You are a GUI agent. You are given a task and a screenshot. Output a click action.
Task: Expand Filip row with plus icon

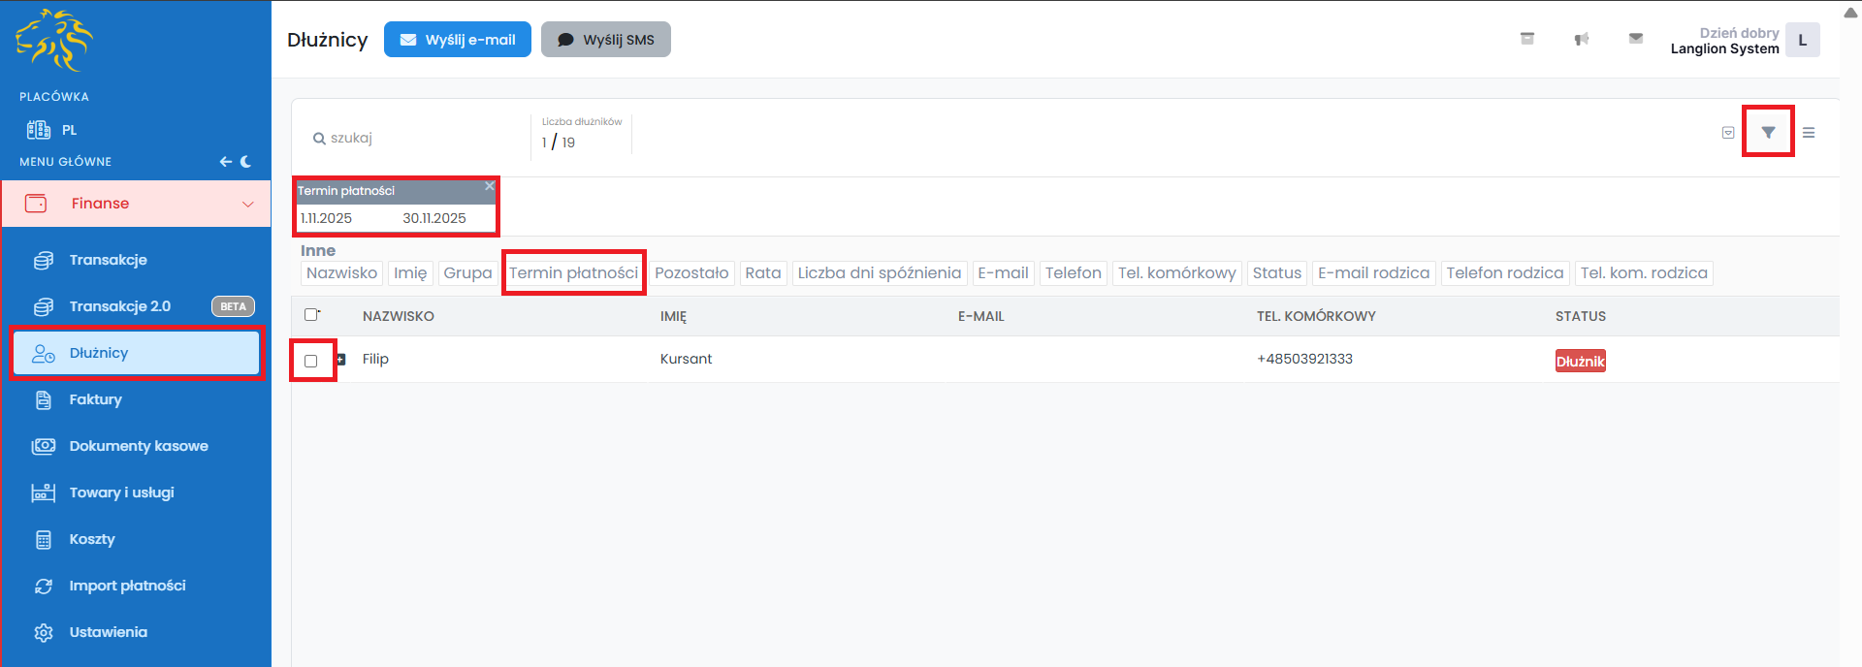point(340,360)
